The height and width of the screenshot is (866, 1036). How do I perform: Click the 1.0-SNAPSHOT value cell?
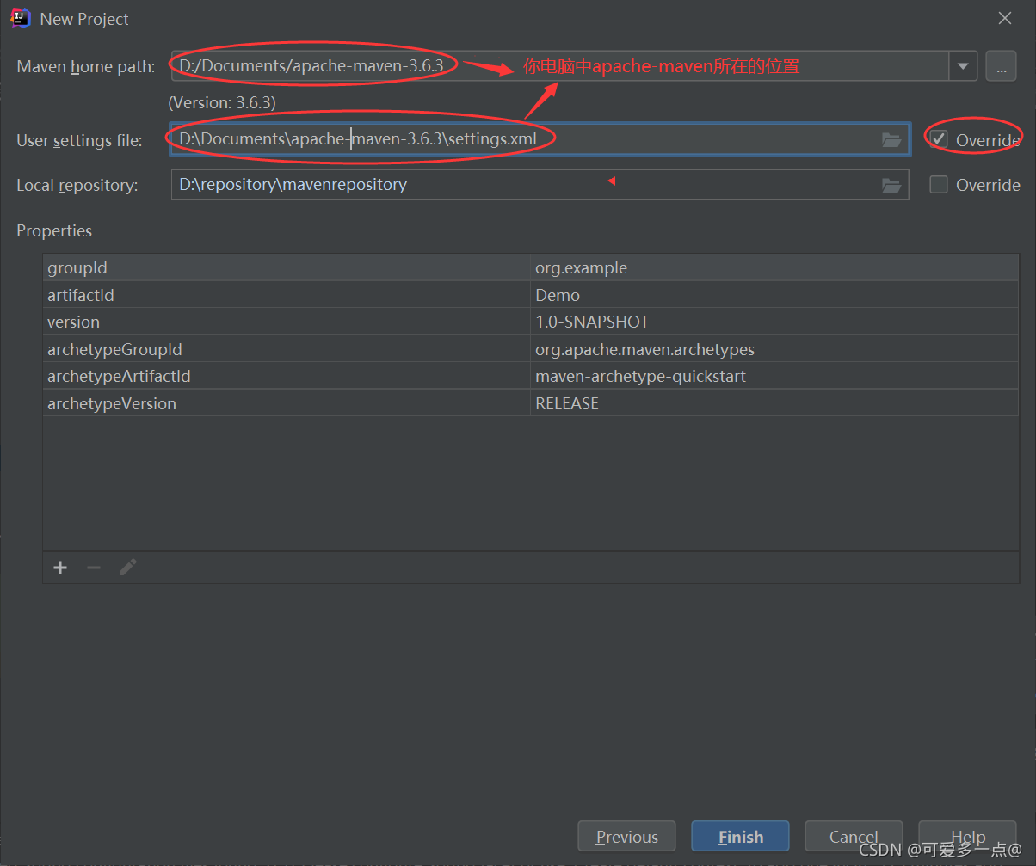coord(774,322)
